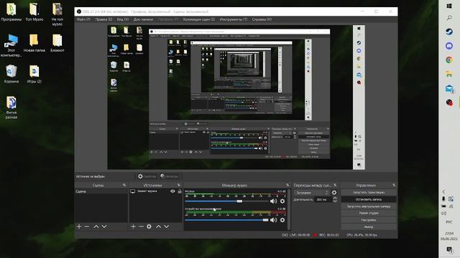Pop out the Controls dock panel
460x258 pixels.
click(394, 185)
